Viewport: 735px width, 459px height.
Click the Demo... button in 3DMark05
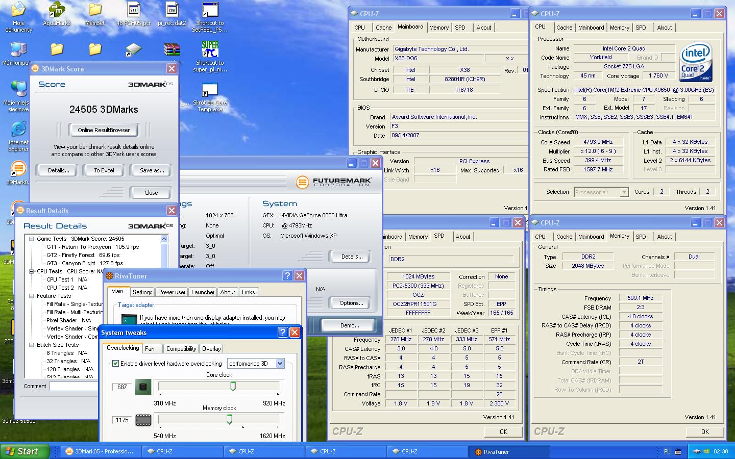(350, 325)
